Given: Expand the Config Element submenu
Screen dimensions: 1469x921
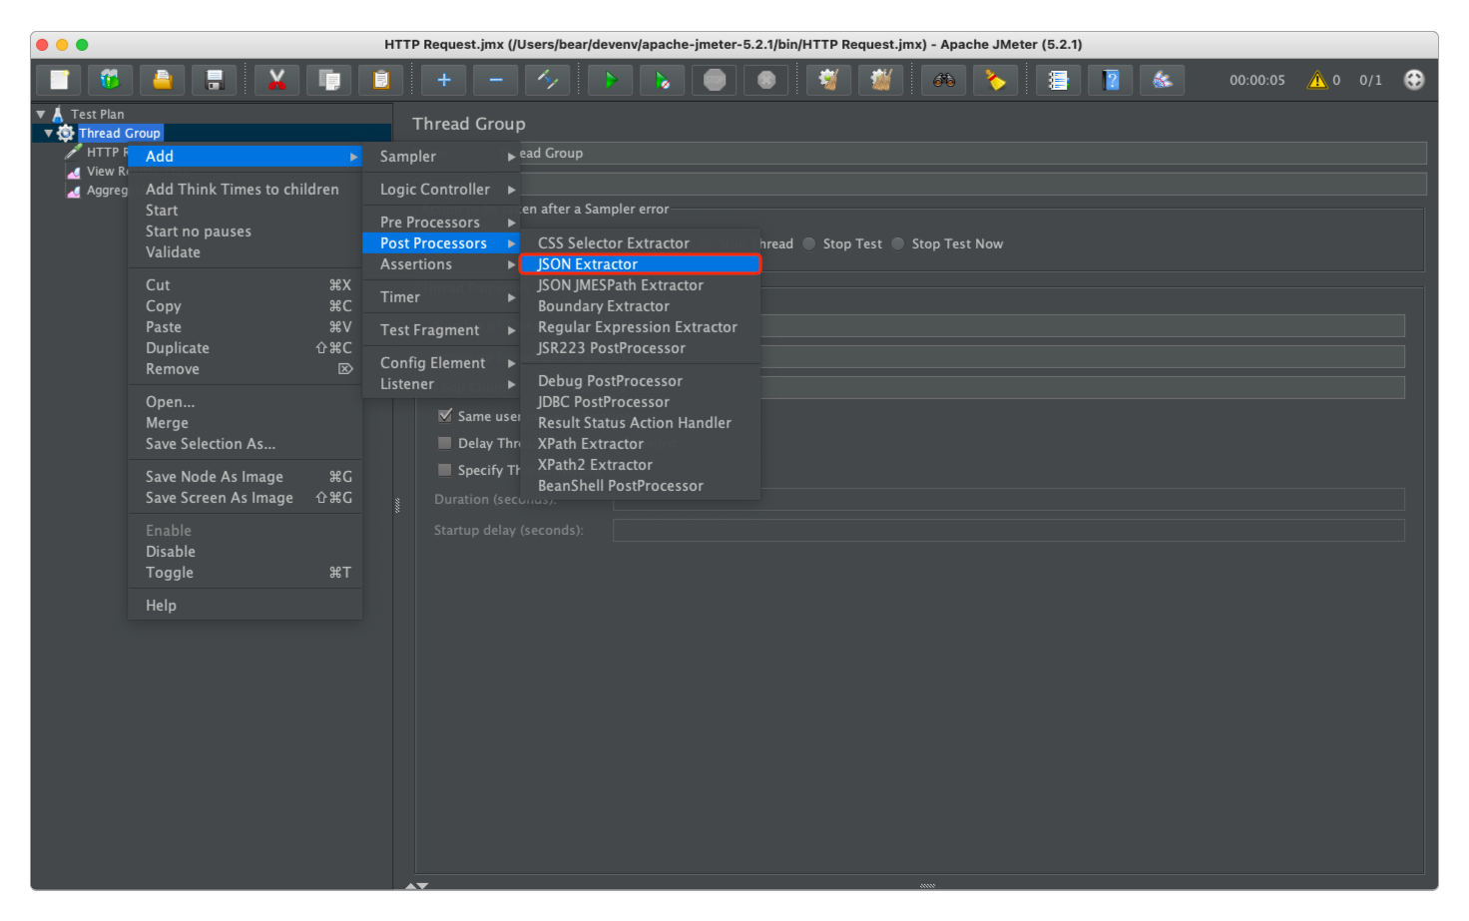Looking at the screenshot, I should (442, 363).
